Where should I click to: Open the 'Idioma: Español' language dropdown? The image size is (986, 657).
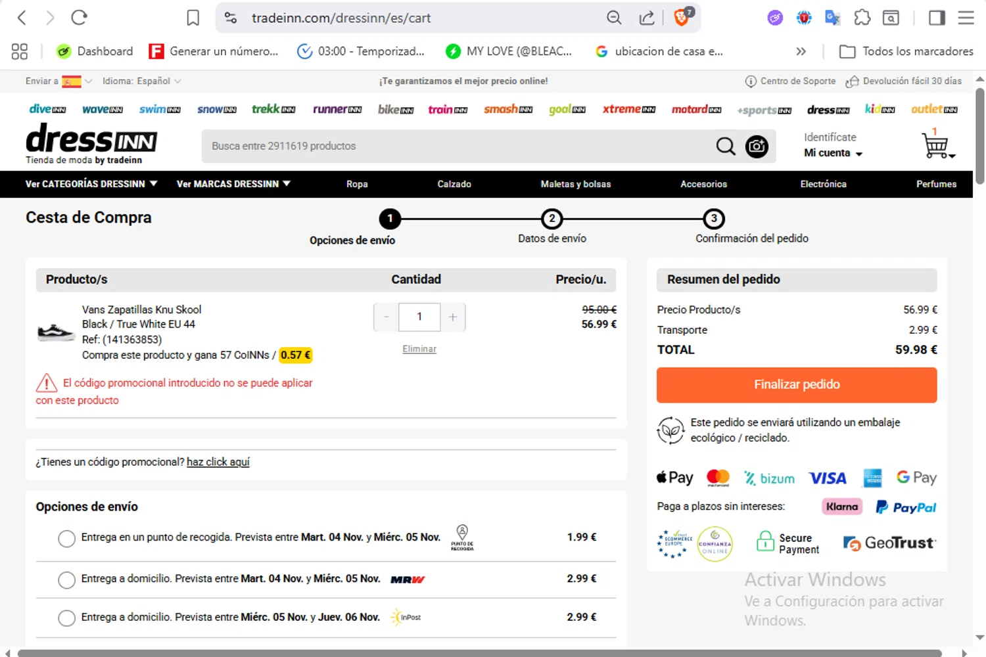click(141, 81)
